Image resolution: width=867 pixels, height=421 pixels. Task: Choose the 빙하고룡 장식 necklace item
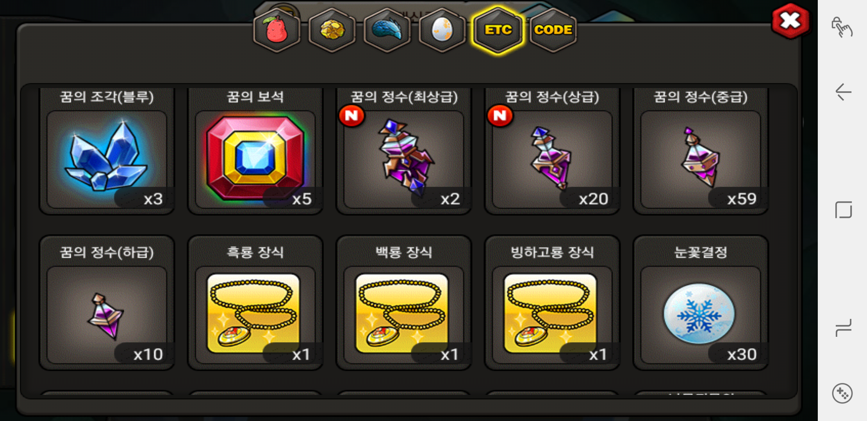pyautogui.click(x=552, y=303)
